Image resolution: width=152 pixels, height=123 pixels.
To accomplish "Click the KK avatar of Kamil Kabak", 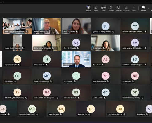I will (x=120, y=109).
